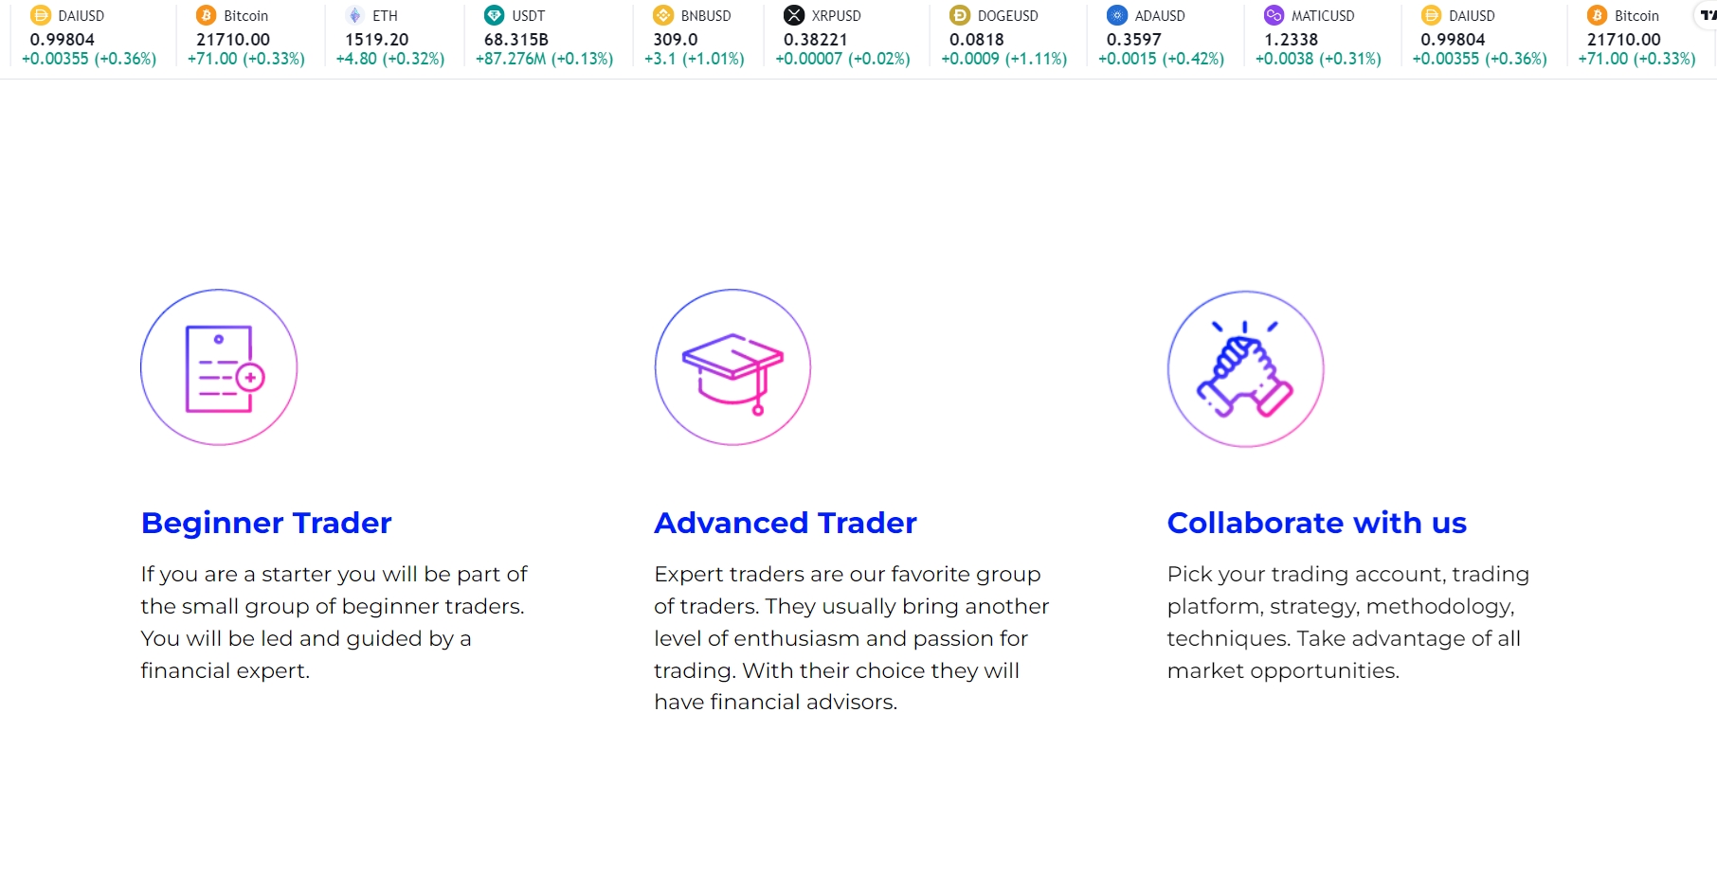
Task: Click the USDT value 68.315B
Action: (516, 40)
